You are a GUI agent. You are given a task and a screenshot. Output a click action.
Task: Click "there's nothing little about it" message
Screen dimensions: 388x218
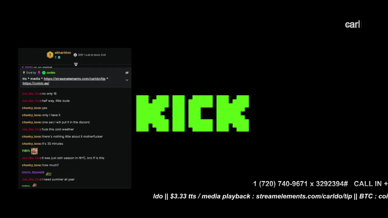pos(72,137)
